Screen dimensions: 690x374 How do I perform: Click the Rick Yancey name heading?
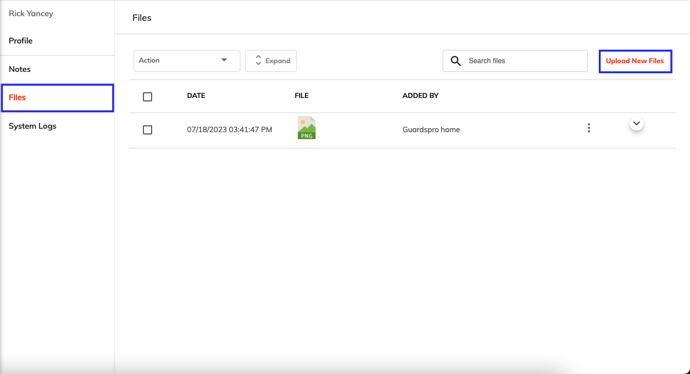click(x=31, y=13)
